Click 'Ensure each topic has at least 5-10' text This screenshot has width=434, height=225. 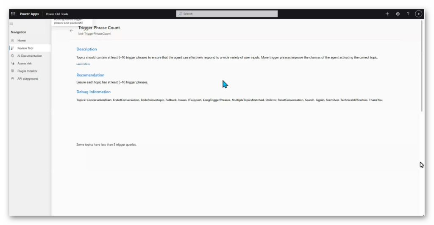click(112, 82)
